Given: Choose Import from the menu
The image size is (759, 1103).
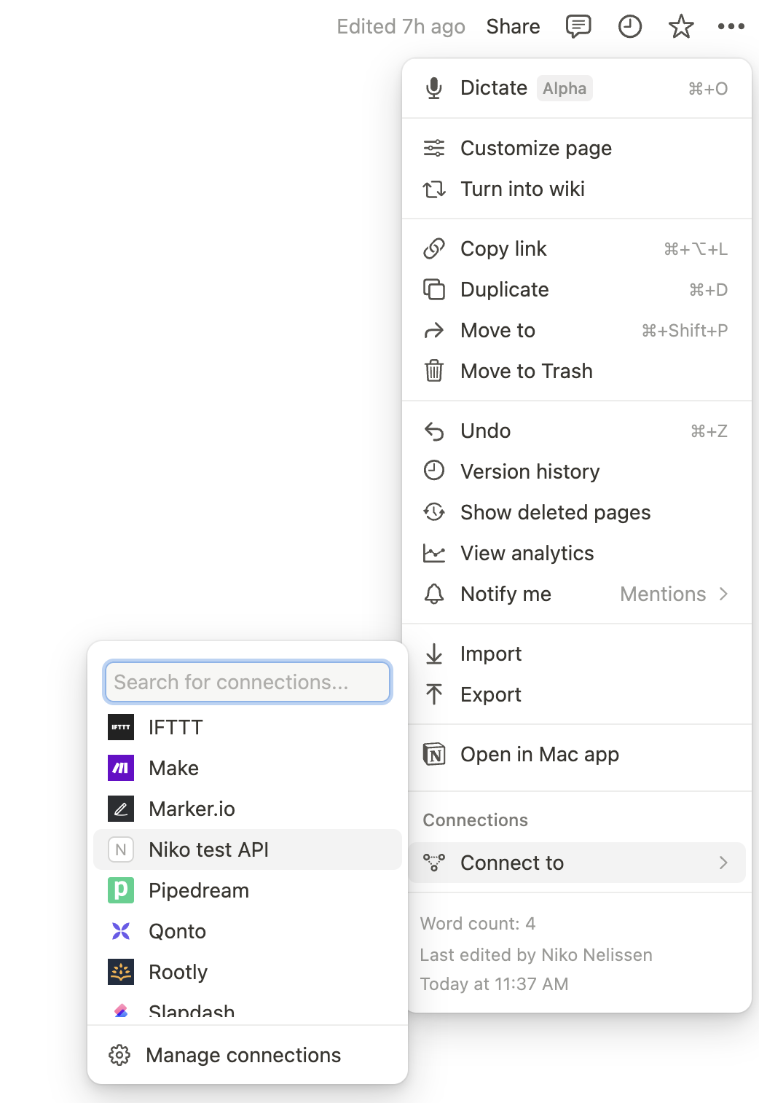Looking at the screenshot, I should click(577, 653).
